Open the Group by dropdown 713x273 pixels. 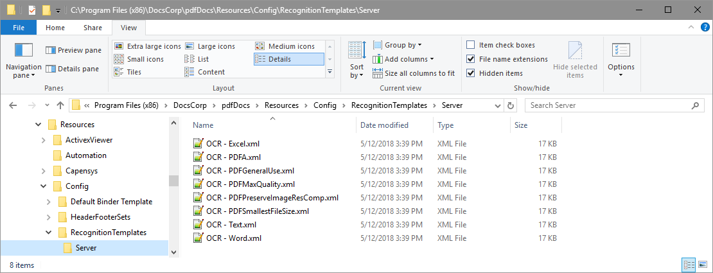[398, 45]
